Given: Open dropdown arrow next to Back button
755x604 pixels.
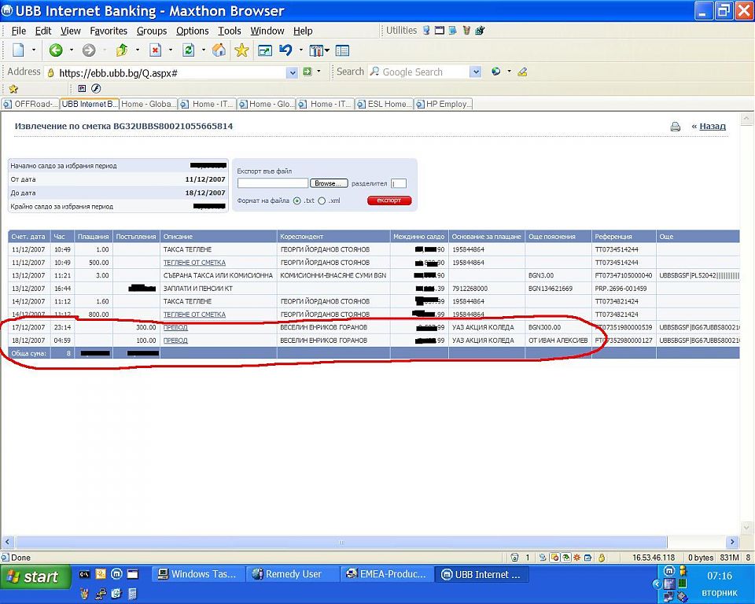Looking at the screenshot, I should pos(72,50).
